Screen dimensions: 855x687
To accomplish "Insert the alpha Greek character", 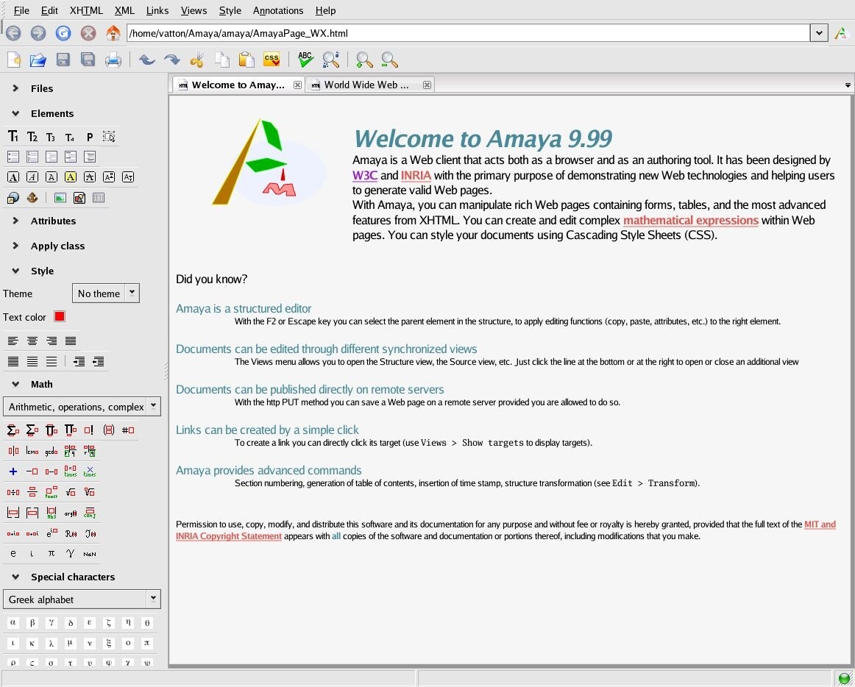I will (13, 622).
